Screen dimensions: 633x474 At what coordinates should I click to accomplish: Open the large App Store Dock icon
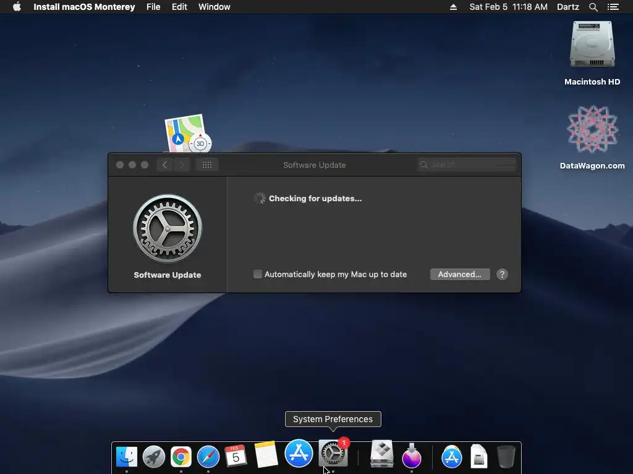point(299,454)
